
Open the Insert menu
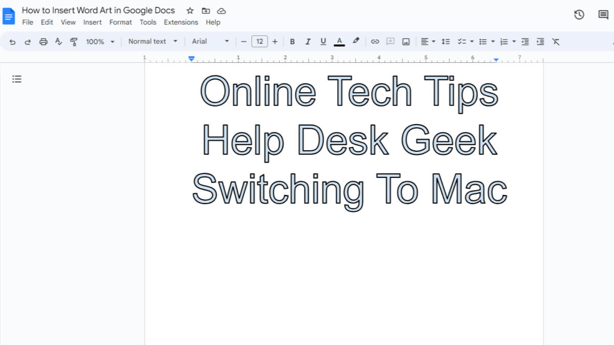tap(92, 22)
